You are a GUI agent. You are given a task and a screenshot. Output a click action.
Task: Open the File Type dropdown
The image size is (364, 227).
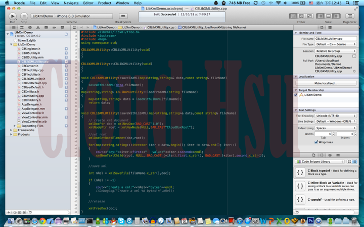336,44
